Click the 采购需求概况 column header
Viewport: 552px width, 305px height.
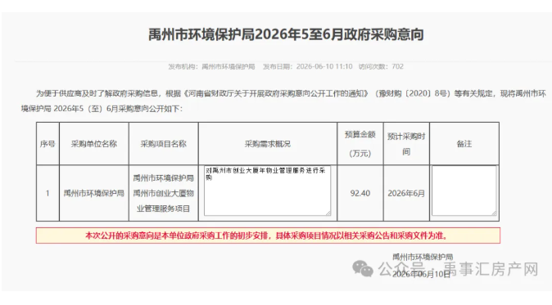pos(268,144)
